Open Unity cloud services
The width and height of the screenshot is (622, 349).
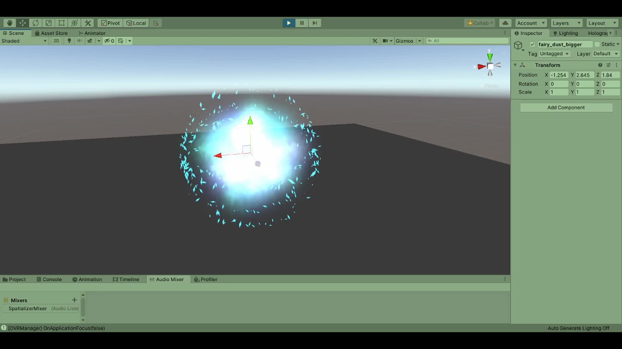pos(505,23)
